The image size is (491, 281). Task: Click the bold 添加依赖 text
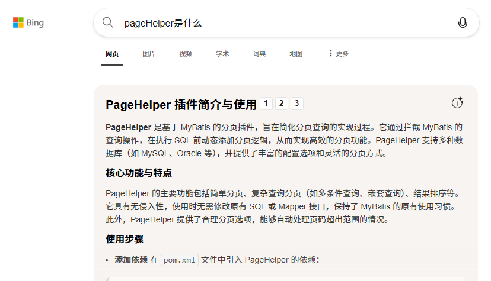(x=131, y=260)
